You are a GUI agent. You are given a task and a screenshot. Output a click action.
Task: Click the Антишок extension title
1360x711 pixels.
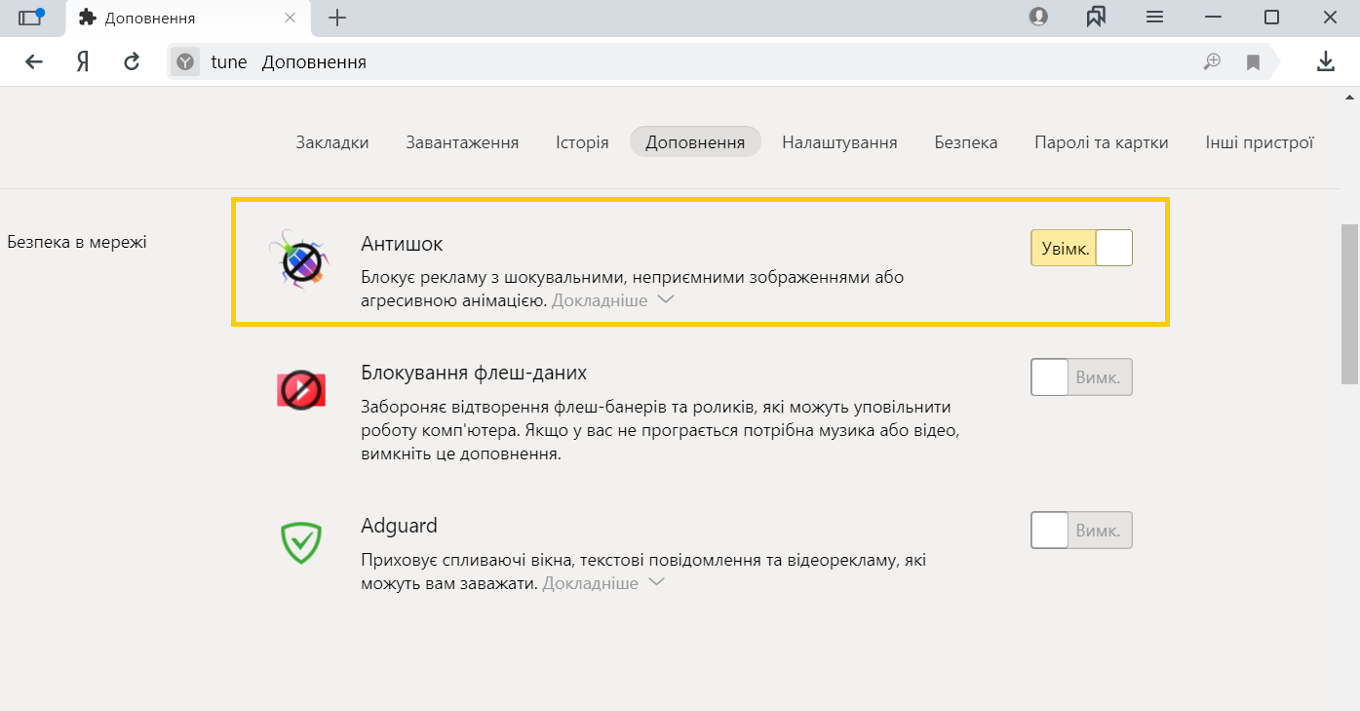402,244
